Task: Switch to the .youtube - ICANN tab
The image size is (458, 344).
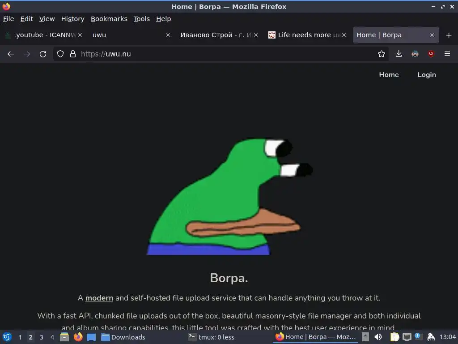Action: 44,35
